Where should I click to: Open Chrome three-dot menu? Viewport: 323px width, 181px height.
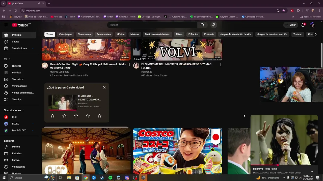click(319, 11)
